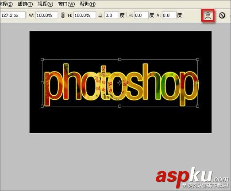Open the 帮助(H) help menu
The width and height of the screenshot is (231, 191).
click(x=88, y=4)
